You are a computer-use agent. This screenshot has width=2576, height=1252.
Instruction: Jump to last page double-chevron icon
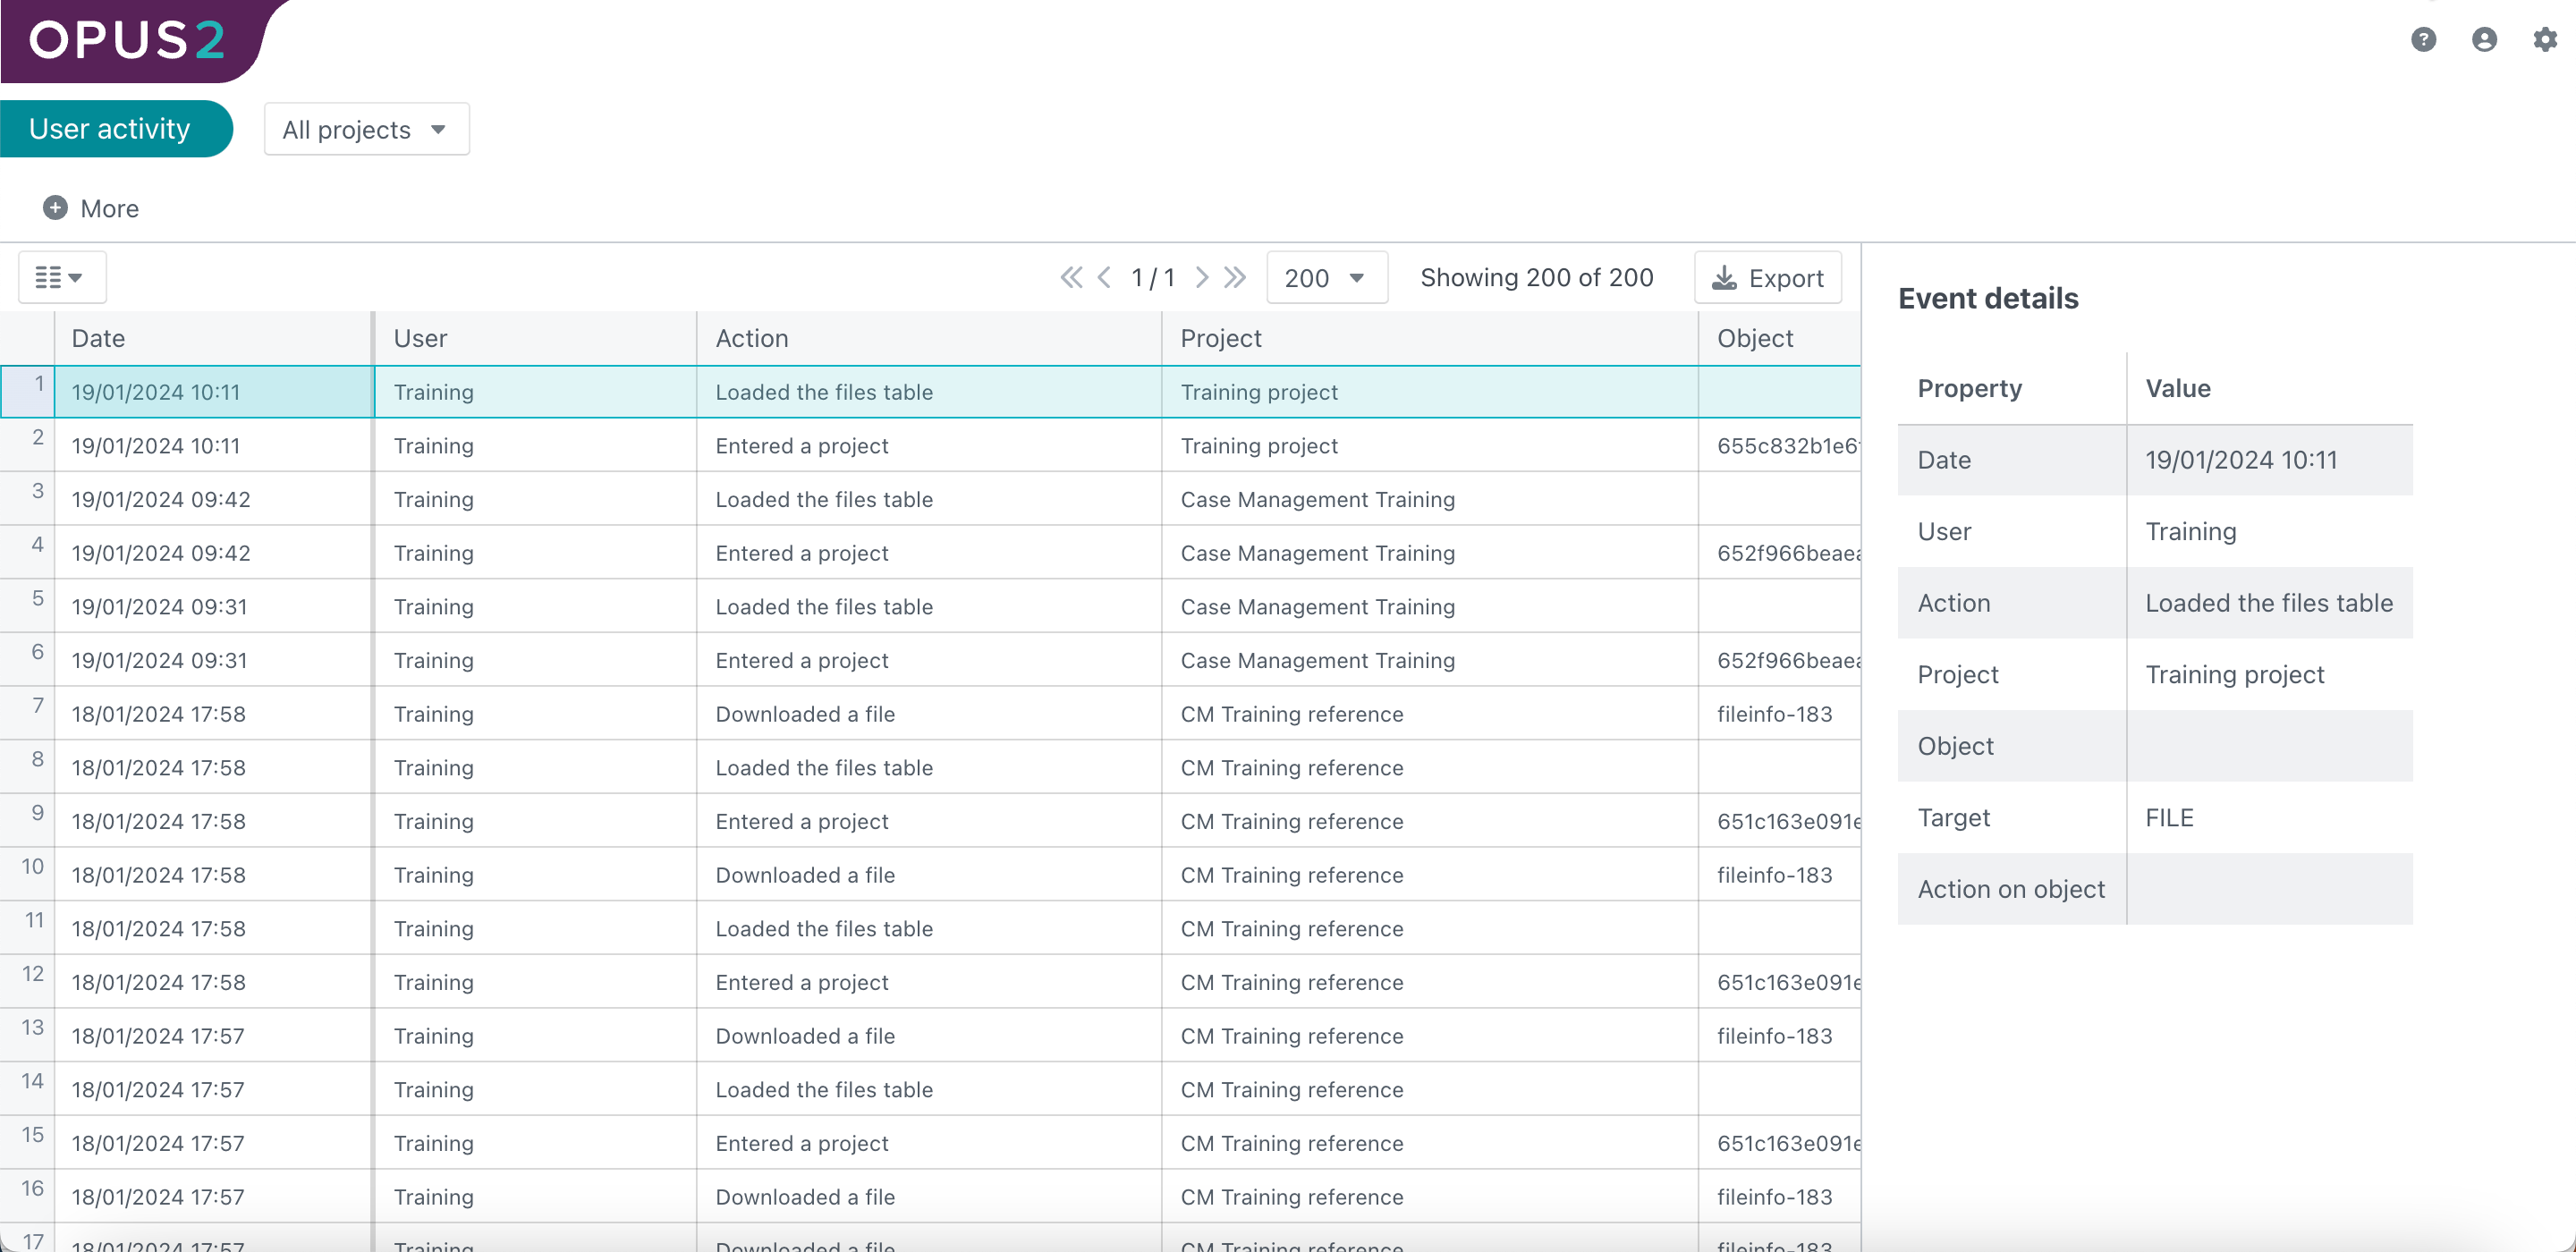1236,277
